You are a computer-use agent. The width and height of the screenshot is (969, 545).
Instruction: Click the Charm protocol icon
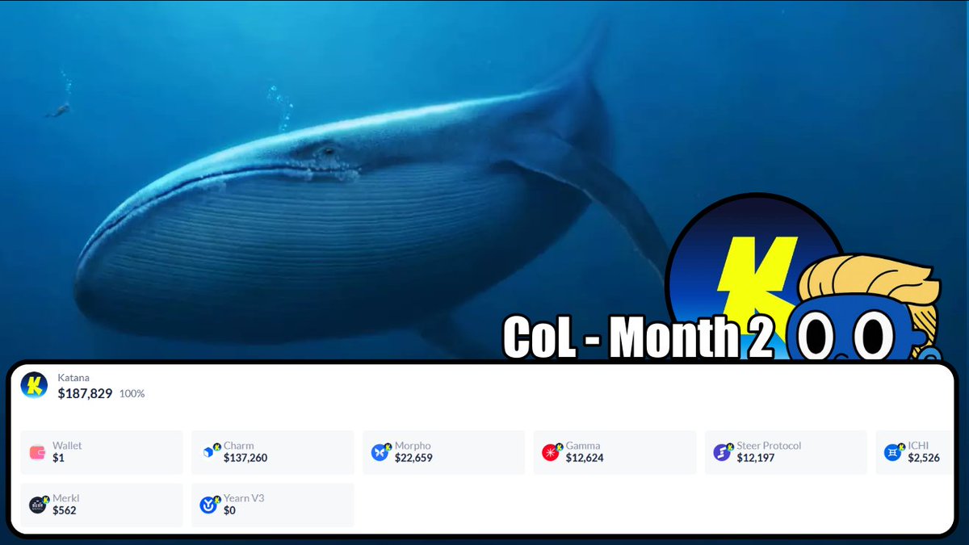210,451
